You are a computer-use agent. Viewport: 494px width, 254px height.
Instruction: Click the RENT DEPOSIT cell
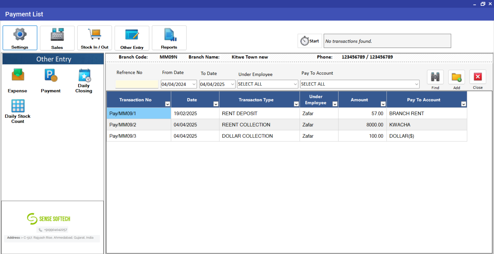coord(259,113)
